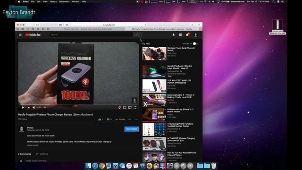Open the video player settings gear
The width and height of the screenshot is (302, 170).
pyautogui.click(x=119, y=108)
